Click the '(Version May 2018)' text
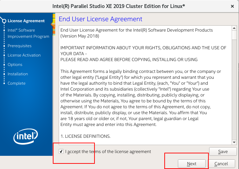The height and width of the screenshot is (169, 239). 80,36
